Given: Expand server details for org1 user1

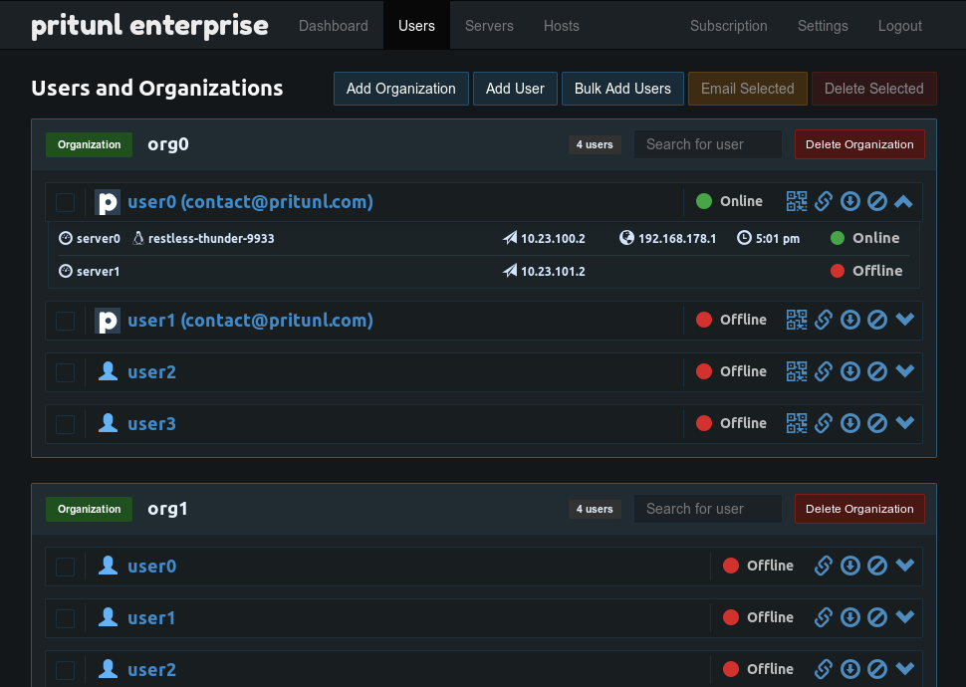Looking at the screenshot, I should click(905, 616).
